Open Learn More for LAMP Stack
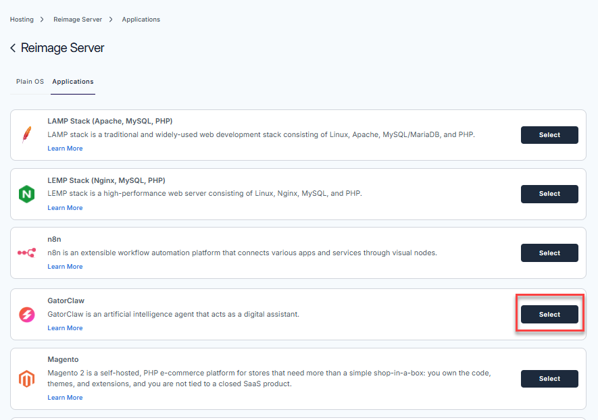This screenshot has width=598, height=420. [66, 149]
